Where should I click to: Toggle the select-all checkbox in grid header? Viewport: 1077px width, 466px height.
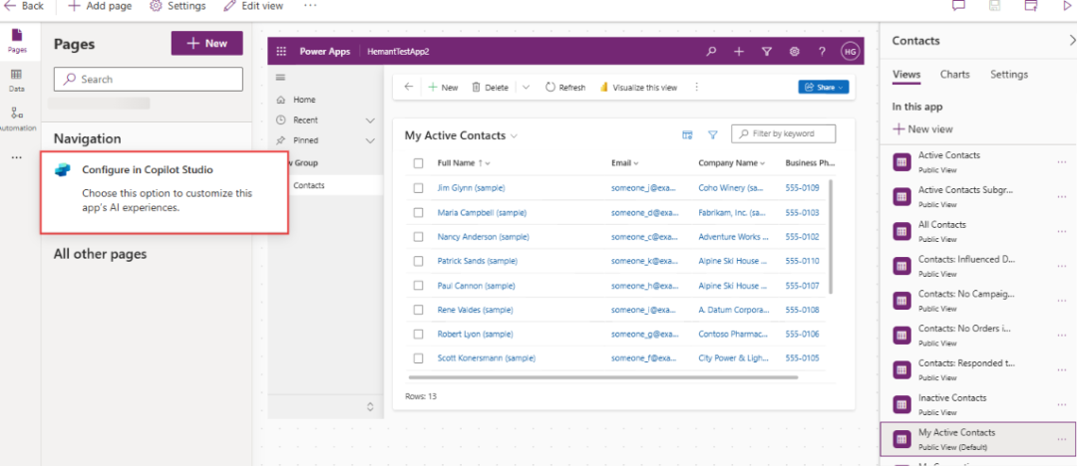(x=418, y=163)
